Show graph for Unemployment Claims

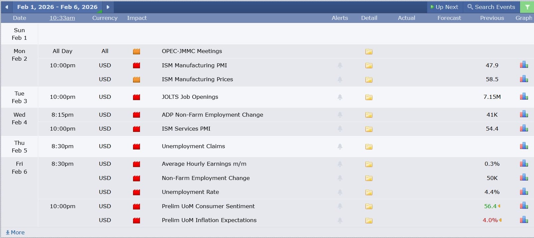pos(524,146)
